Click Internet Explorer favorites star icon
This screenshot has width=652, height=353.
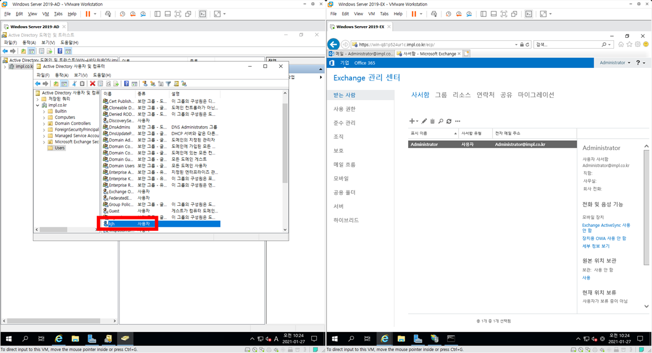(x=629, y=44)
